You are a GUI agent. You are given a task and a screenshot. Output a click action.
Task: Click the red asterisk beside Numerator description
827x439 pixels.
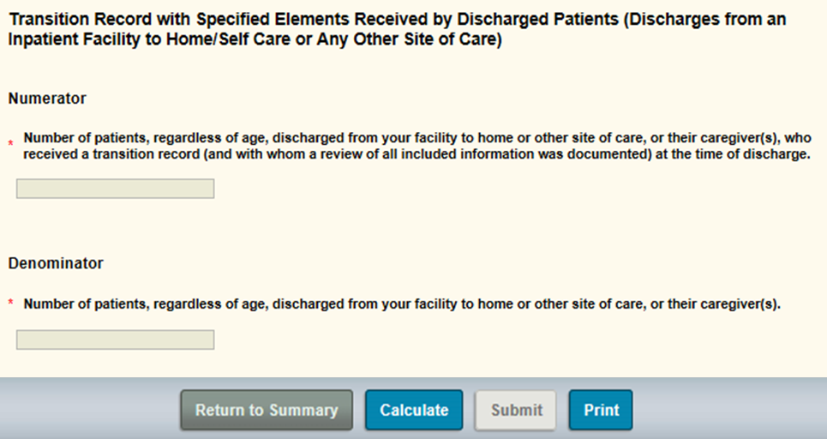pyautogui.click(x=12, y=141)
